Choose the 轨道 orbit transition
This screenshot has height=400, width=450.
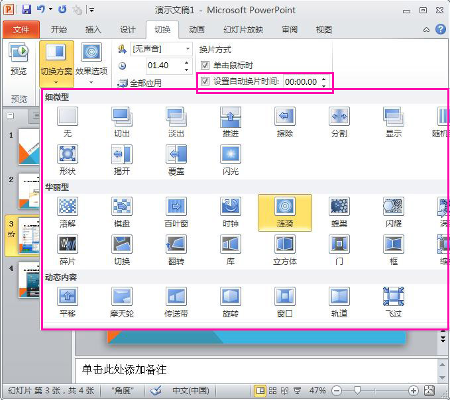click(x=339, y=303)
